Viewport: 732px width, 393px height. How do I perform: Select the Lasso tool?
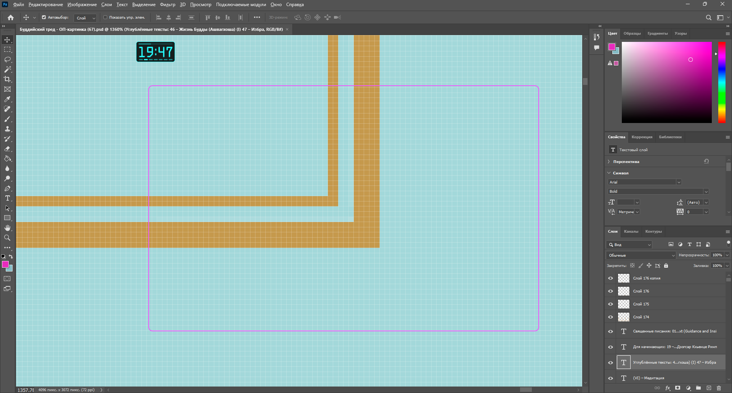pos(7,60)
